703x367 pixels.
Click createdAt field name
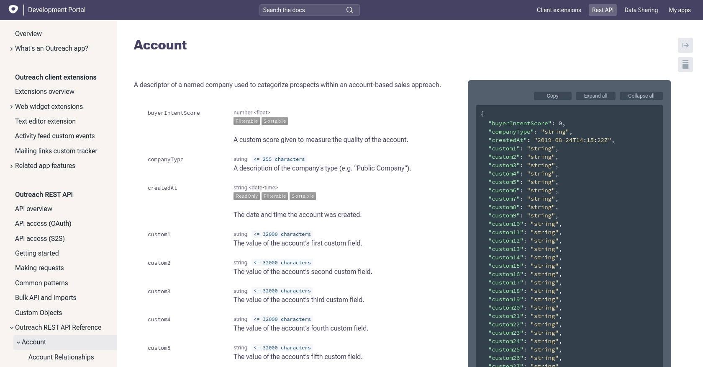coord(162,188)
